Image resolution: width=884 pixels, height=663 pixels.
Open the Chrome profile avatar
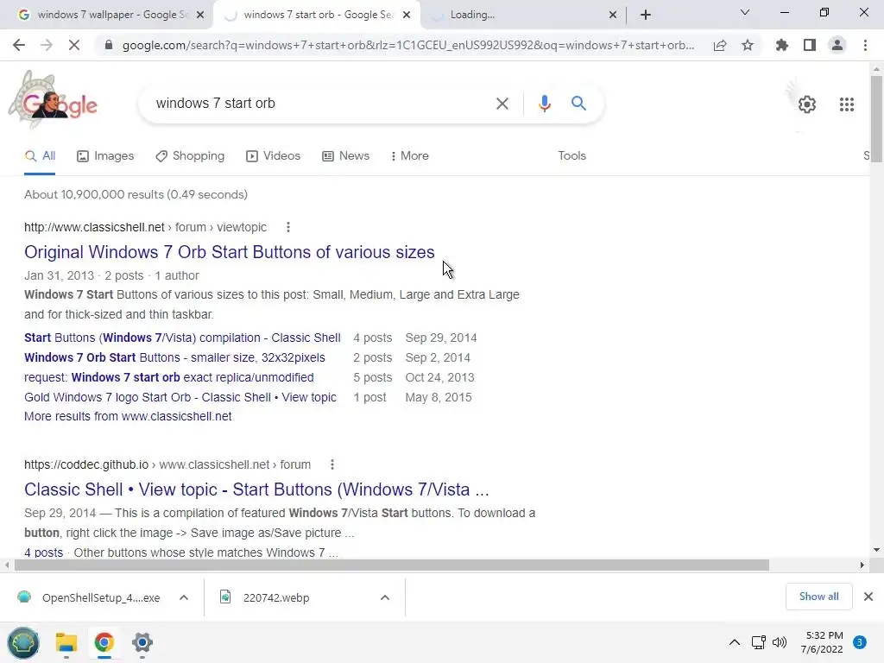click(837, 45)
